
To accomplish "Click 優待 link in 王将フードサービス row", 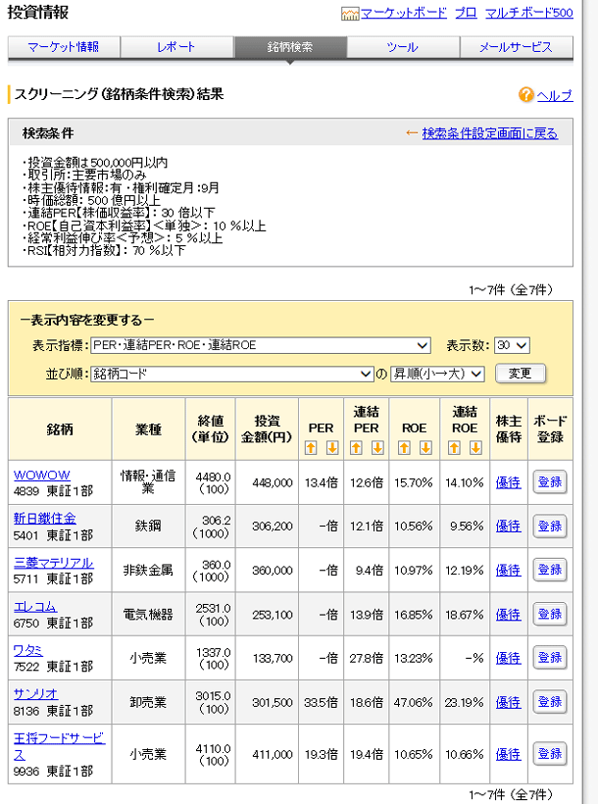I will [508, 754].
